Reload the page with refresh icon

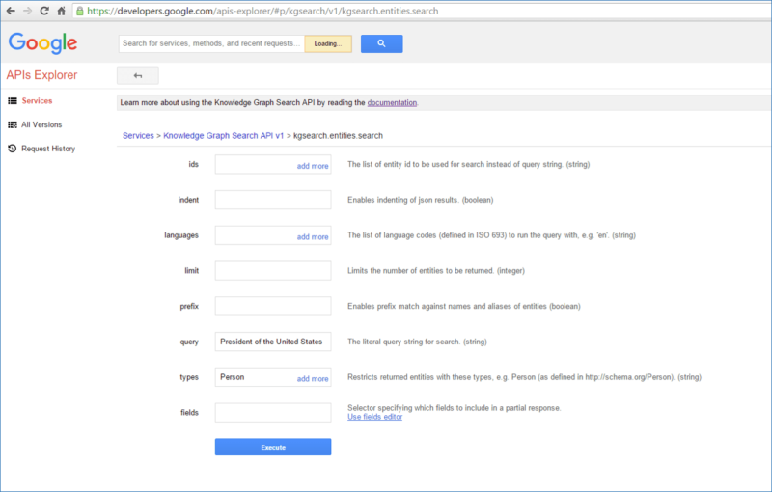point(44,11)
